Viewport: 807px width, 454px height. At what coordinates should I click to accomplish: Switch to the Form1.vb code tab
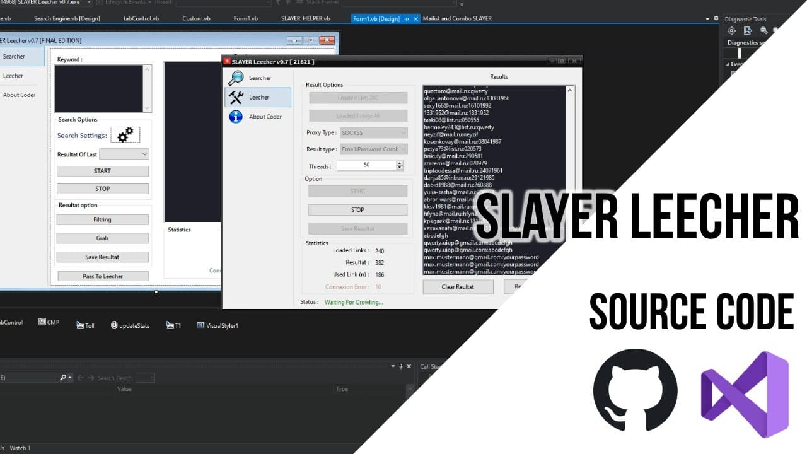(246, 19)
